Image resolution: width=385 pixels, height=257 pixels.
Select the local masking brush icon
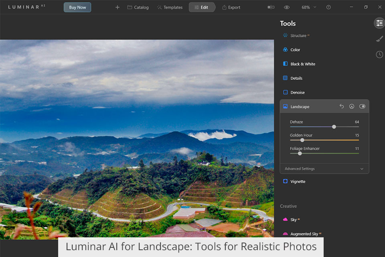click(x=379, y=39)
